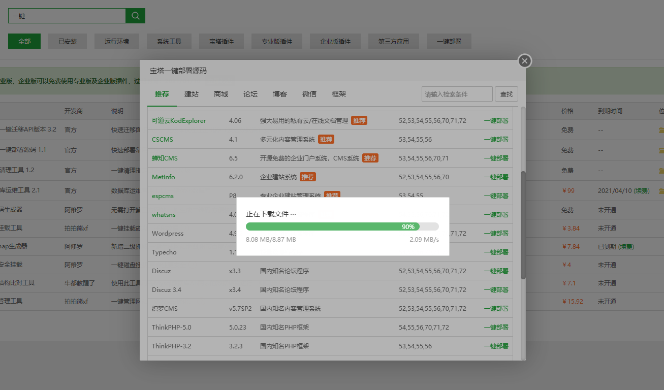Click 一键部署 for Discuz 3.4

pyautogui.click(x=496, y=290)
